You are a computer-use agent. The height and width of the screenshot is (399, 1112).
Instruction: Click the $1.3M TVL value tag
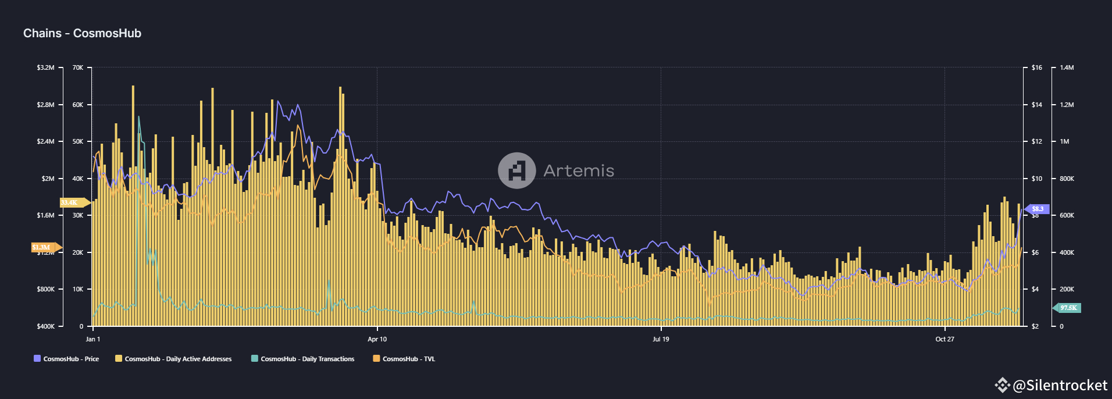click(x=47, y=247)
